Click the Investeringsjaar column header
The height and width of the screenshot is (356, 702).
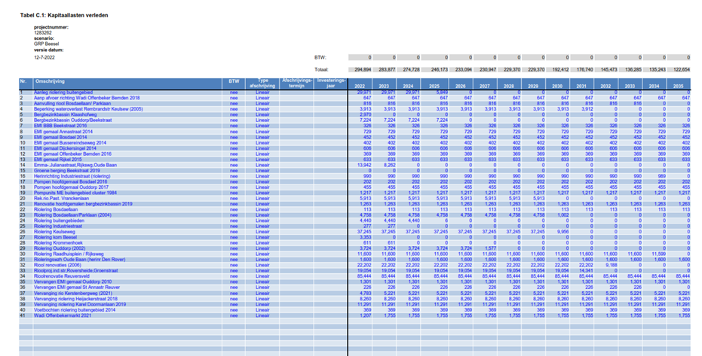click(330, 82)
